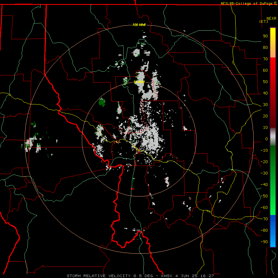Pick the yellow segment of the color bar

[273, 43]
